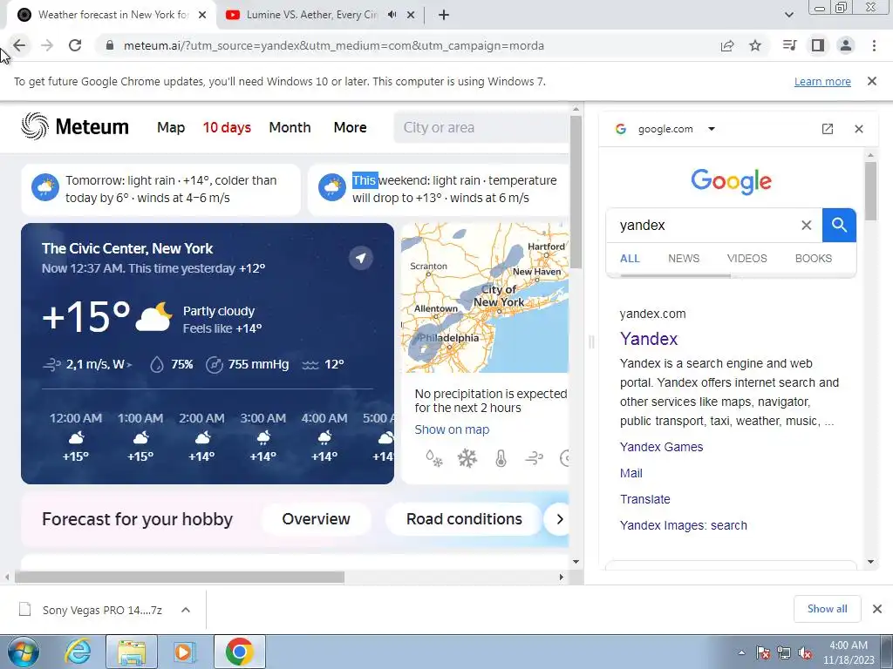Expand the Sony Vegas PRO download options
Viewport: 893px width, 669px height.
click(x=186, y=610)
